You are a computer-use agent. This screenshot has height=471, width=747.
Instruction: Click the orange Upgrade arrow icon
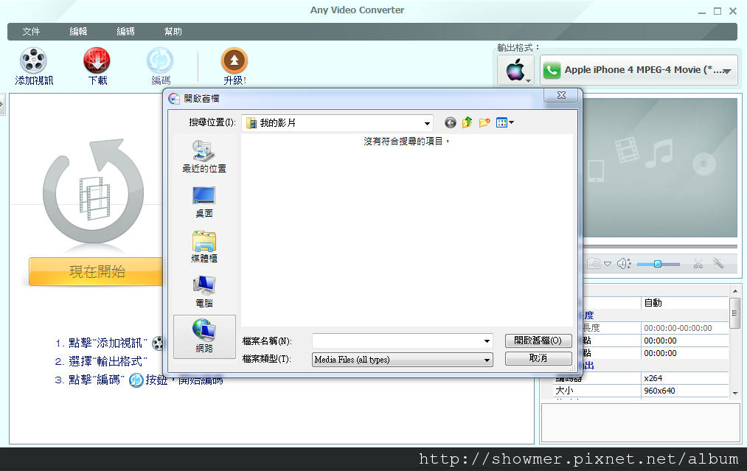234,61
